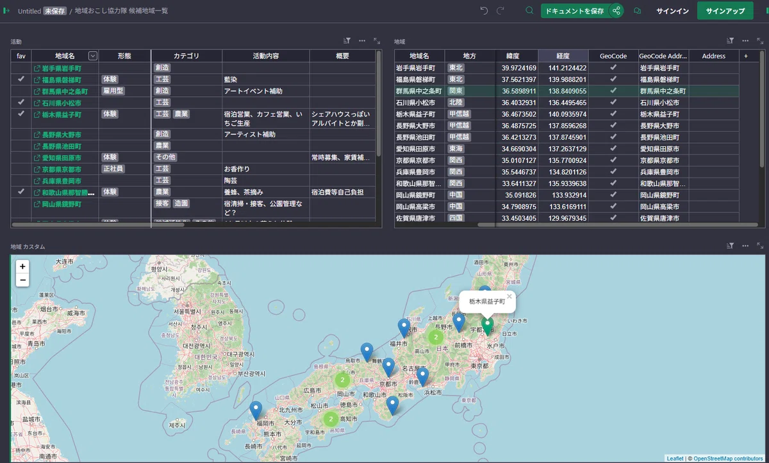The image size is (769, 463).
Task: Uncheck fav for 福島県磐梯町 row
Action: pyautogui.click(x=21, y=80)
